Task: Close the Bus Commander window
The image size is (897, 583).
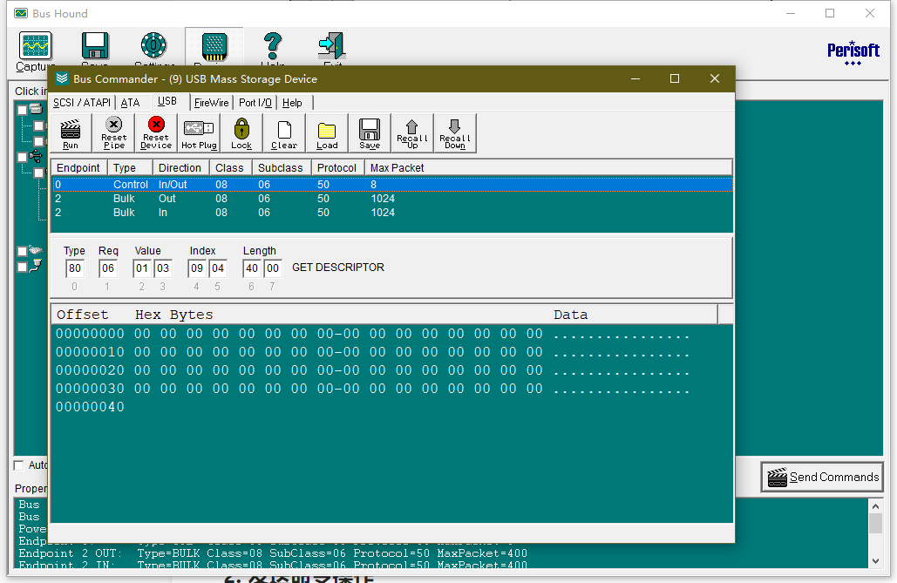Action: click(715, 78)
